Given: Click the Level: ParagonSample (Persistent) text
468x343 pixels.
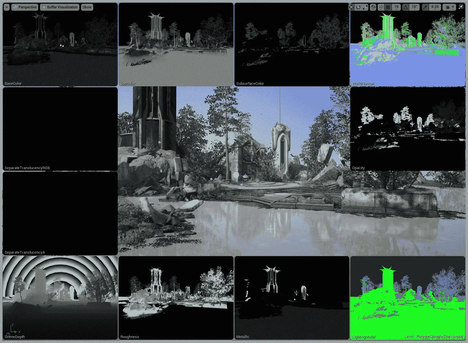Looking at the screenshot, I should 434,336.
